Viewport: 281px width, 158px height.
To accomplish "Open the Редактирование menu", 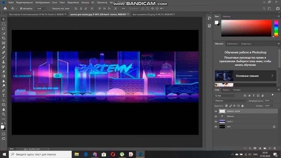I will pos(25,3).
